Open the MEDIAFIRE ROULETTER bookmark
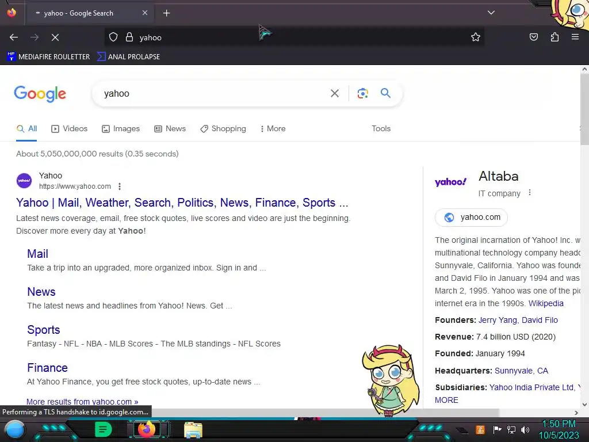589x442 pixels. (x=48, y=57)
